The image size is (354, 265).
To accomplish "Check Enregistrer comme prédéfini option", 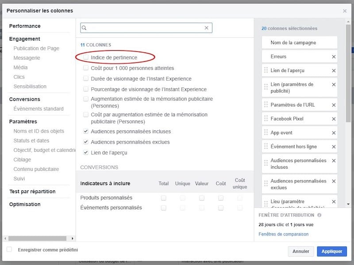I will (x=9, y=250).
